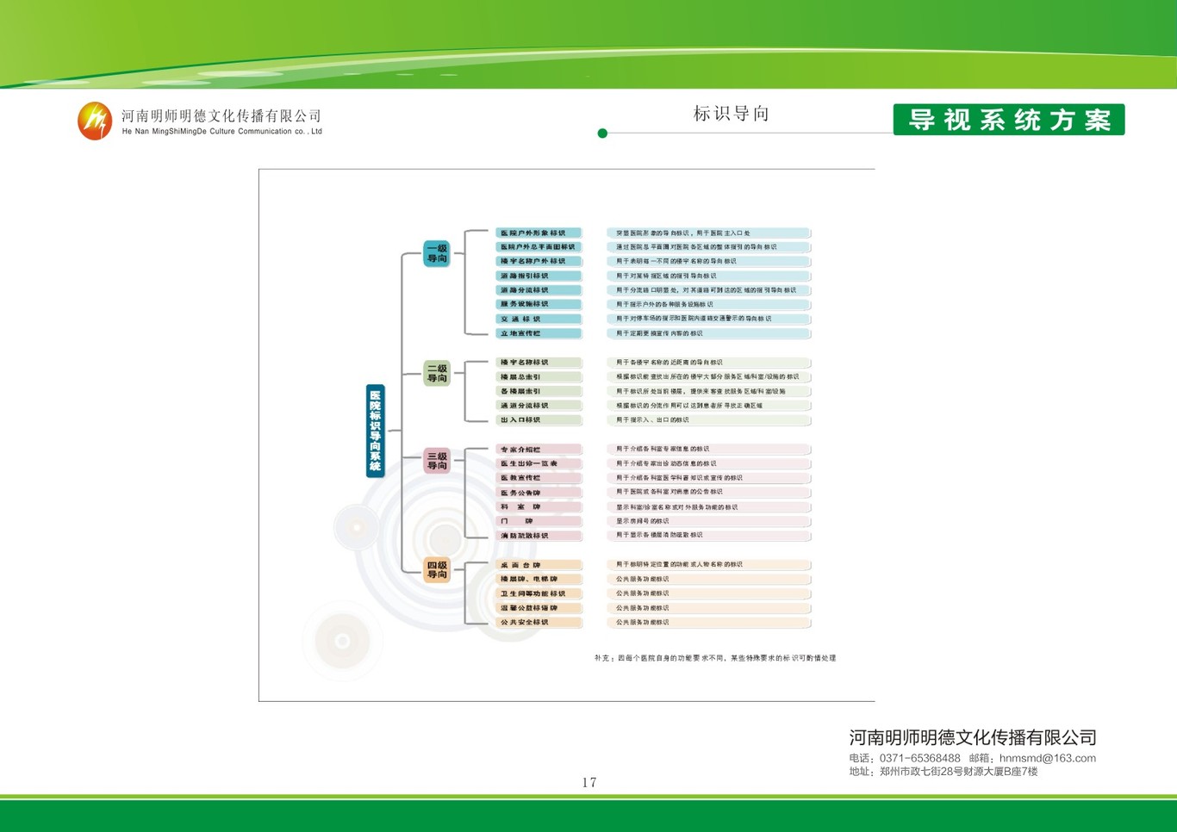Click phone number '0371-65368488'

(x=920, y=759)
